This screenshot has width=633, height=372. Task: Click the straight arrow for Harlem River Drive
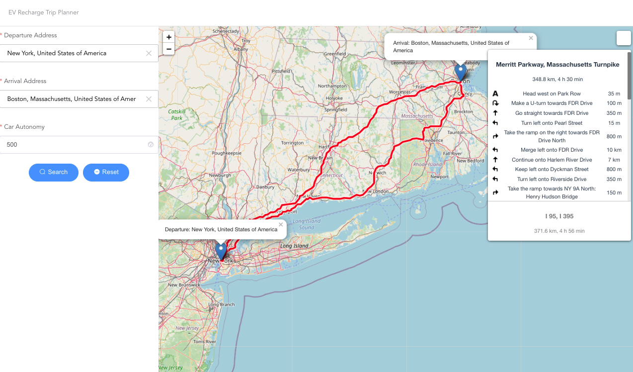pos(495,160)
